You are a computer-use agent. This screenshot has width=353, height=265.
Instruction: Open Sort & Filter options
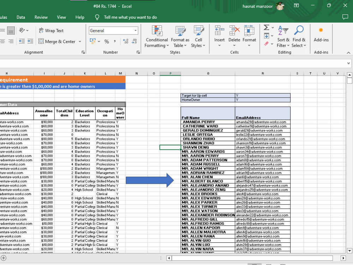[x=283, y=36]
